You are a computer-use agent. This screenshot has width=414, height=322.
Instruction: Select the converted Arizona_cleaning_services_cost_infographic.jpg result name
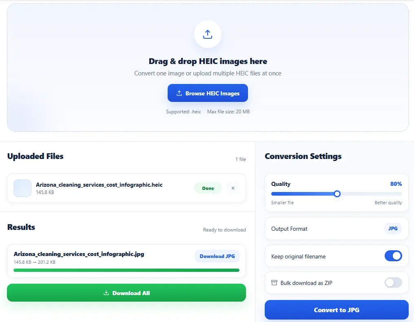[79, 254]
